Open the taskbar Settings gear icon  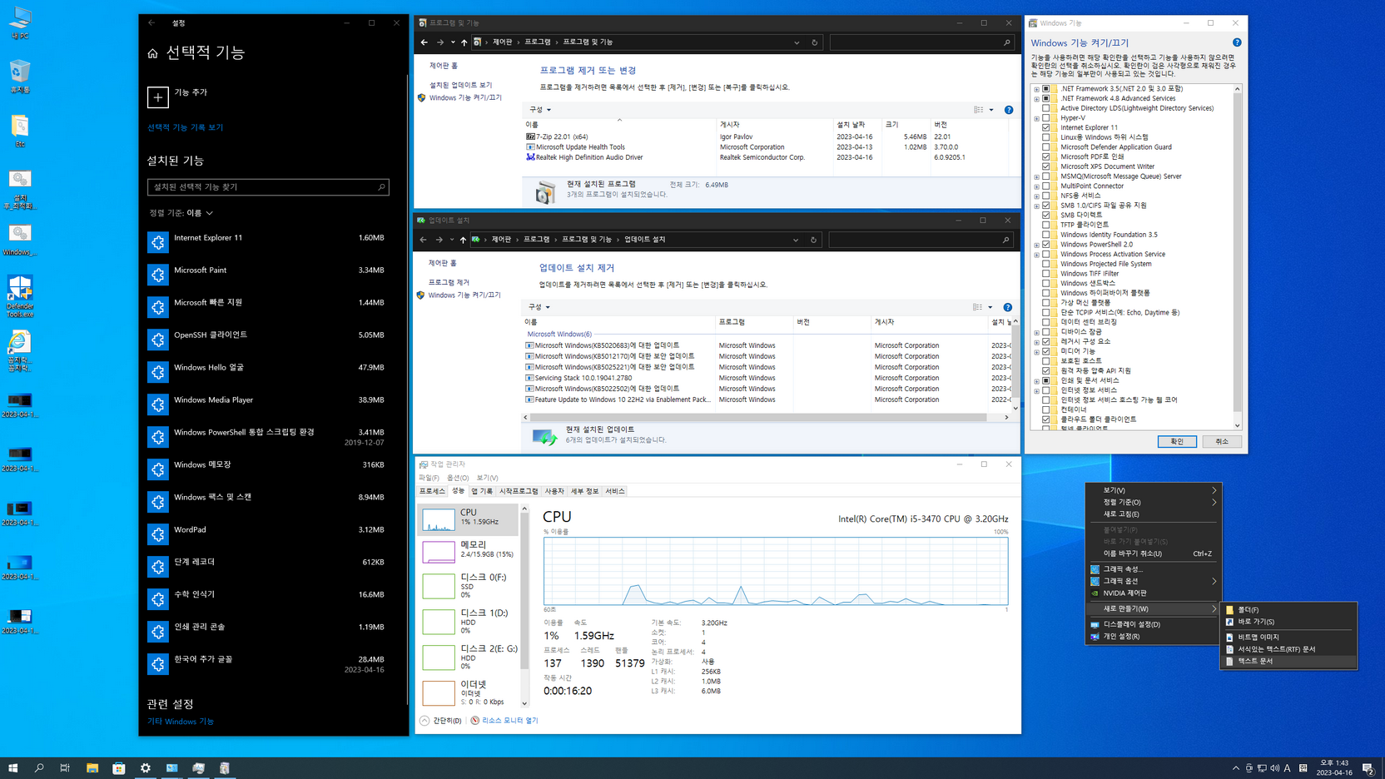pyautogui.click(x=146, y=768)
